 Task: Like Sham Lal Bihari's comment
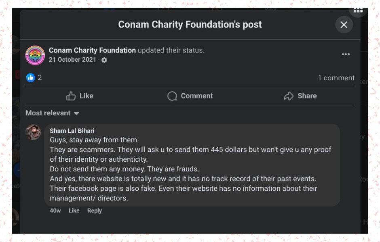(74, 211)
